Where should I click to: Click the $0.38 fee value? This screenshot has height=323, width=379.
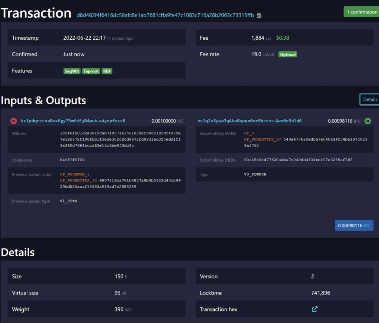284,37
